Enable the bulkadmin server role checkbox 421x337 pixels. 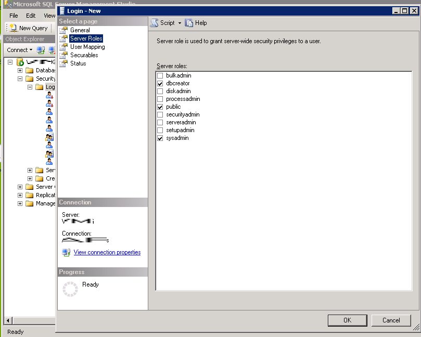[160, 76]
